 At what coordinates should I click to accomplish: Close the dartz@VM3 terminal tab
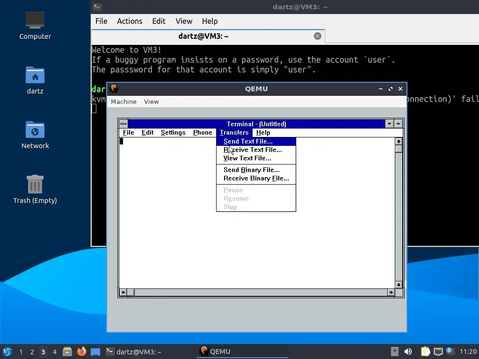pyautogui.click(x=318, y=36)
